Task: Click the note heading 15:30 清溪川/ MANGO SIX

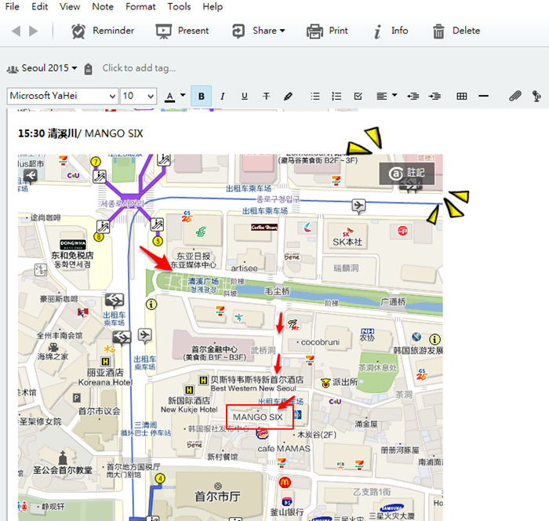Action: coord(81,133)
